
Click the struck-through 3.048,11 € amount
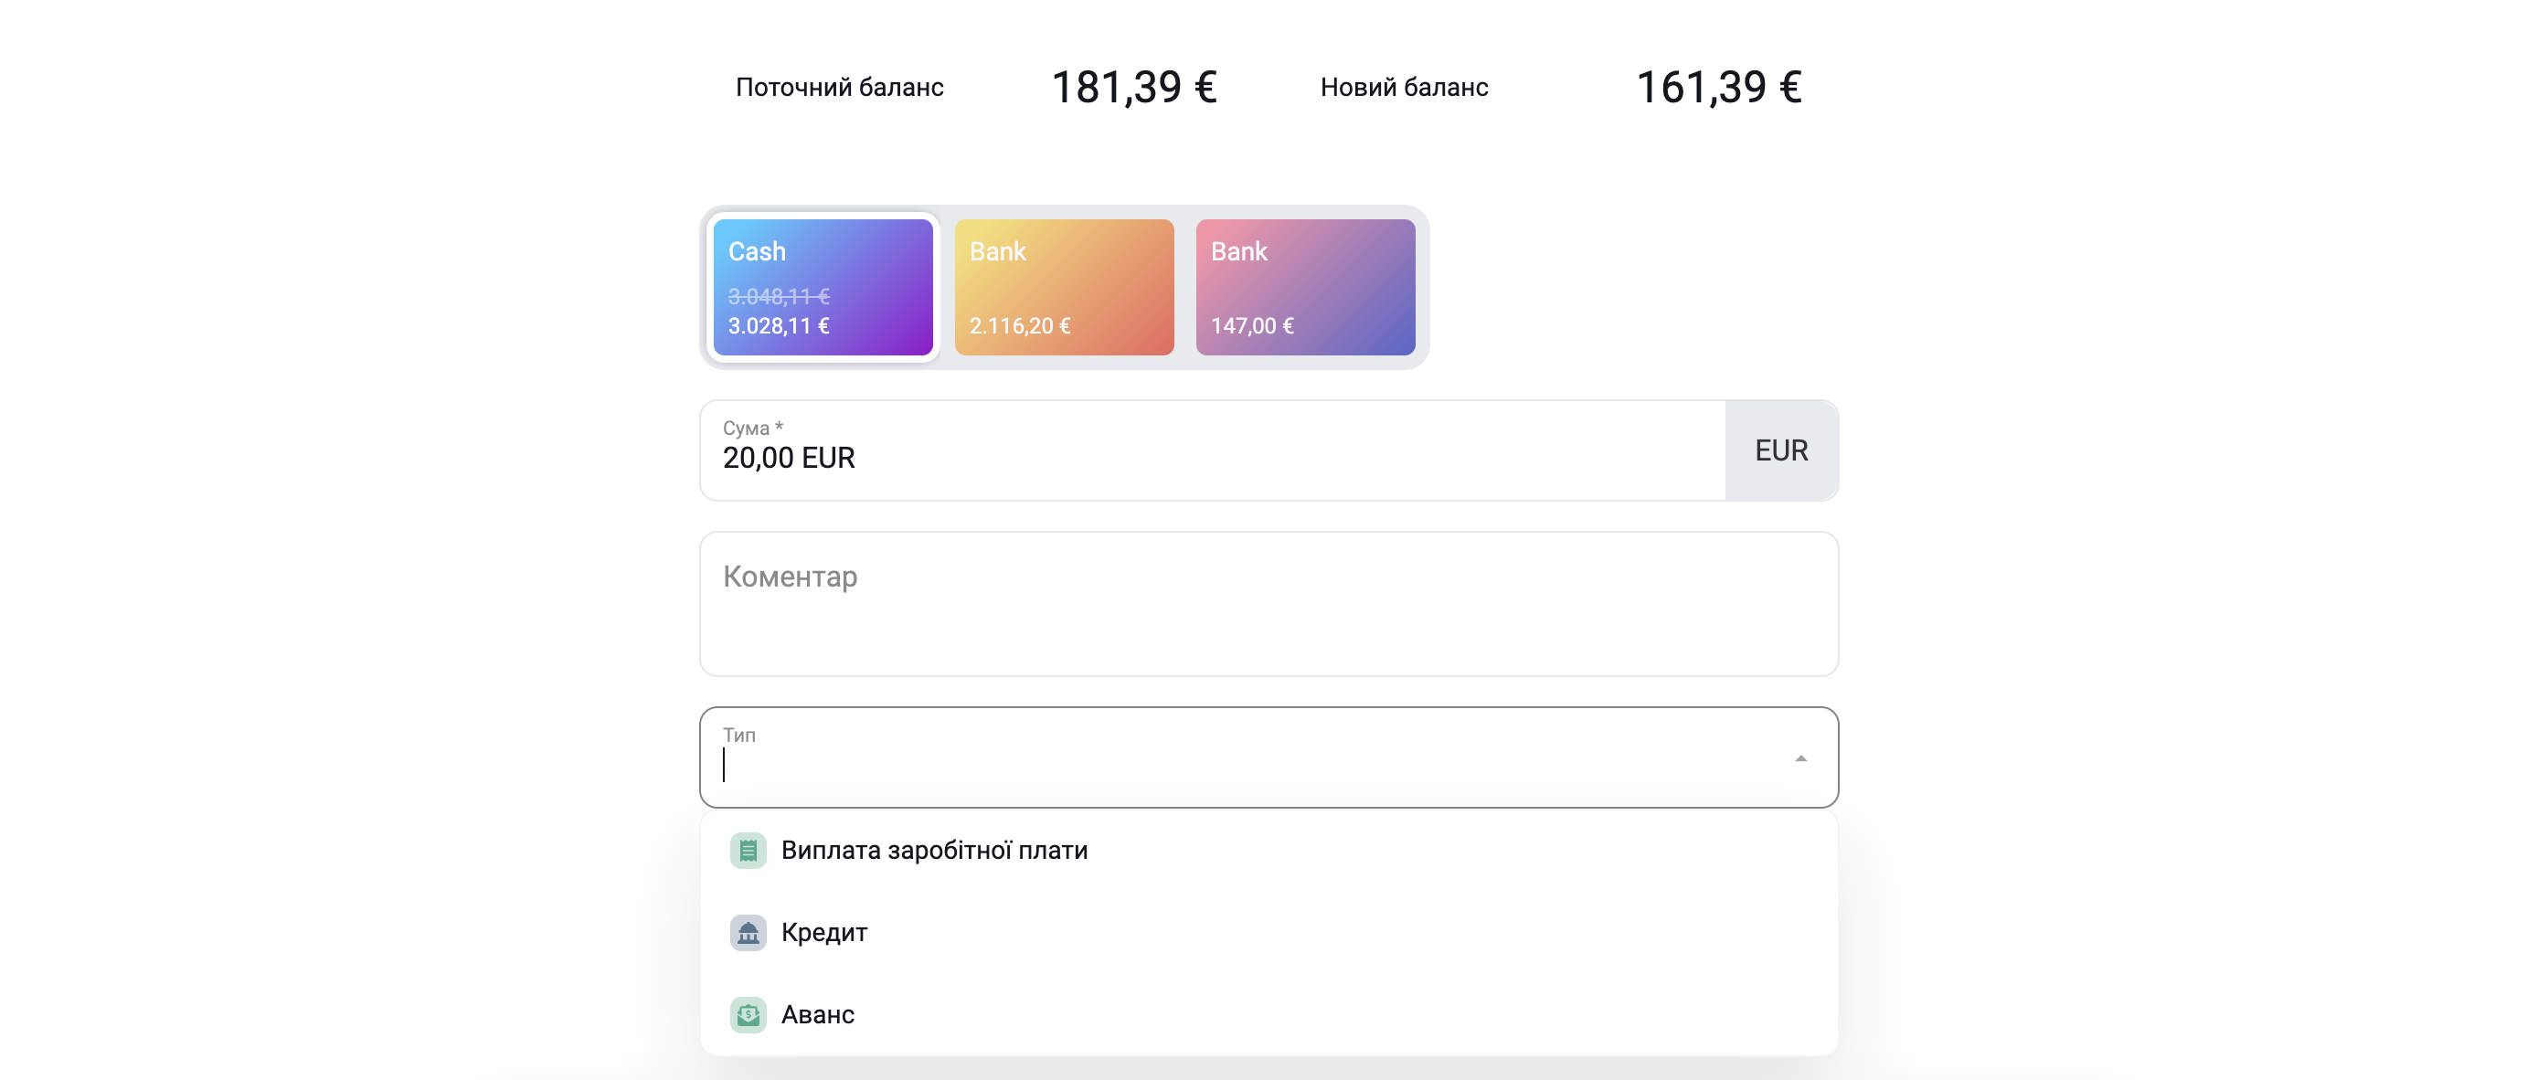click(x=778, y=295)
